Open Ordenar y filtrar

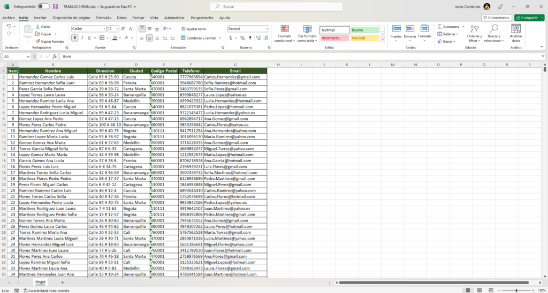point(474,34)
